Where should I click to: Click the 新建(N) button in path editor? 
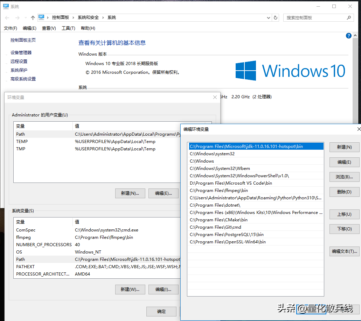(x=344, y=147)
